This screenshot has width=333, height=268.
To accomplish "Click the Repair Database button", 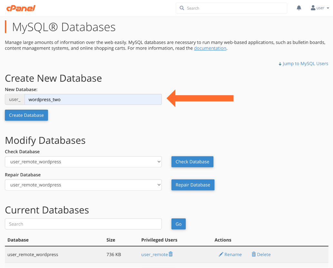I will pos(193,185).
